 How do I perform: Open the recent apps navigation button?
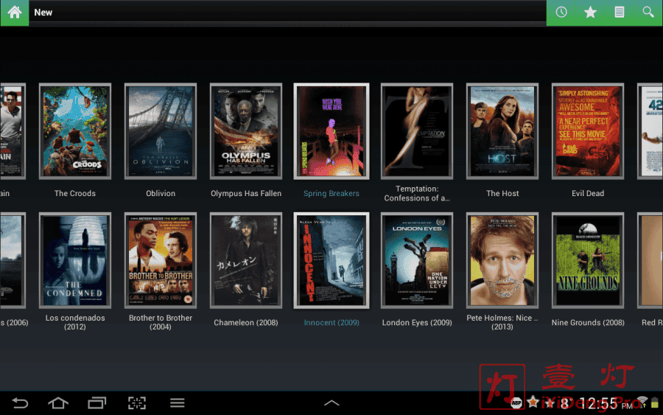97,402
